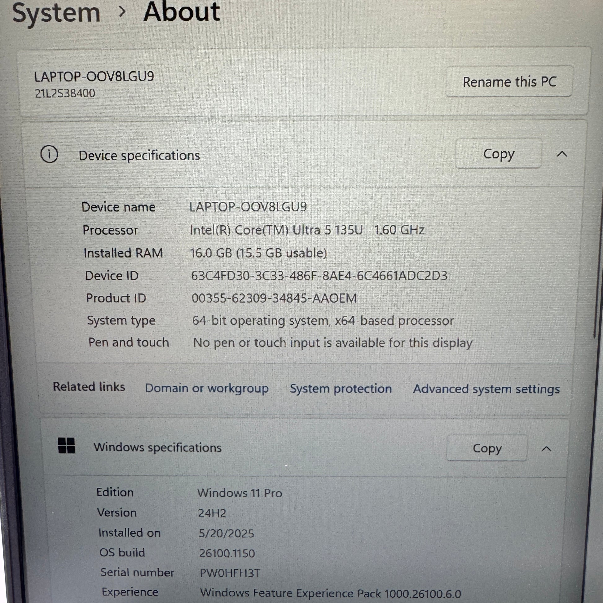Viewport: 603px width, 603px height.
Task: Copy the Windows specifications
Action: click(487, 448)
